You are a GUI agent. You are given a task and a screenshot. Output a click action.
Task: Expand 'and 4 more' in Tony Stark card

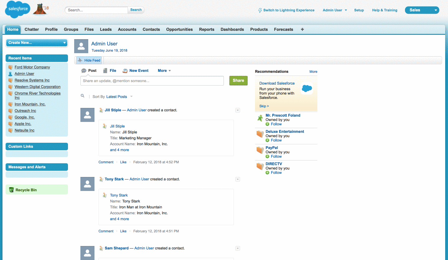119,219
